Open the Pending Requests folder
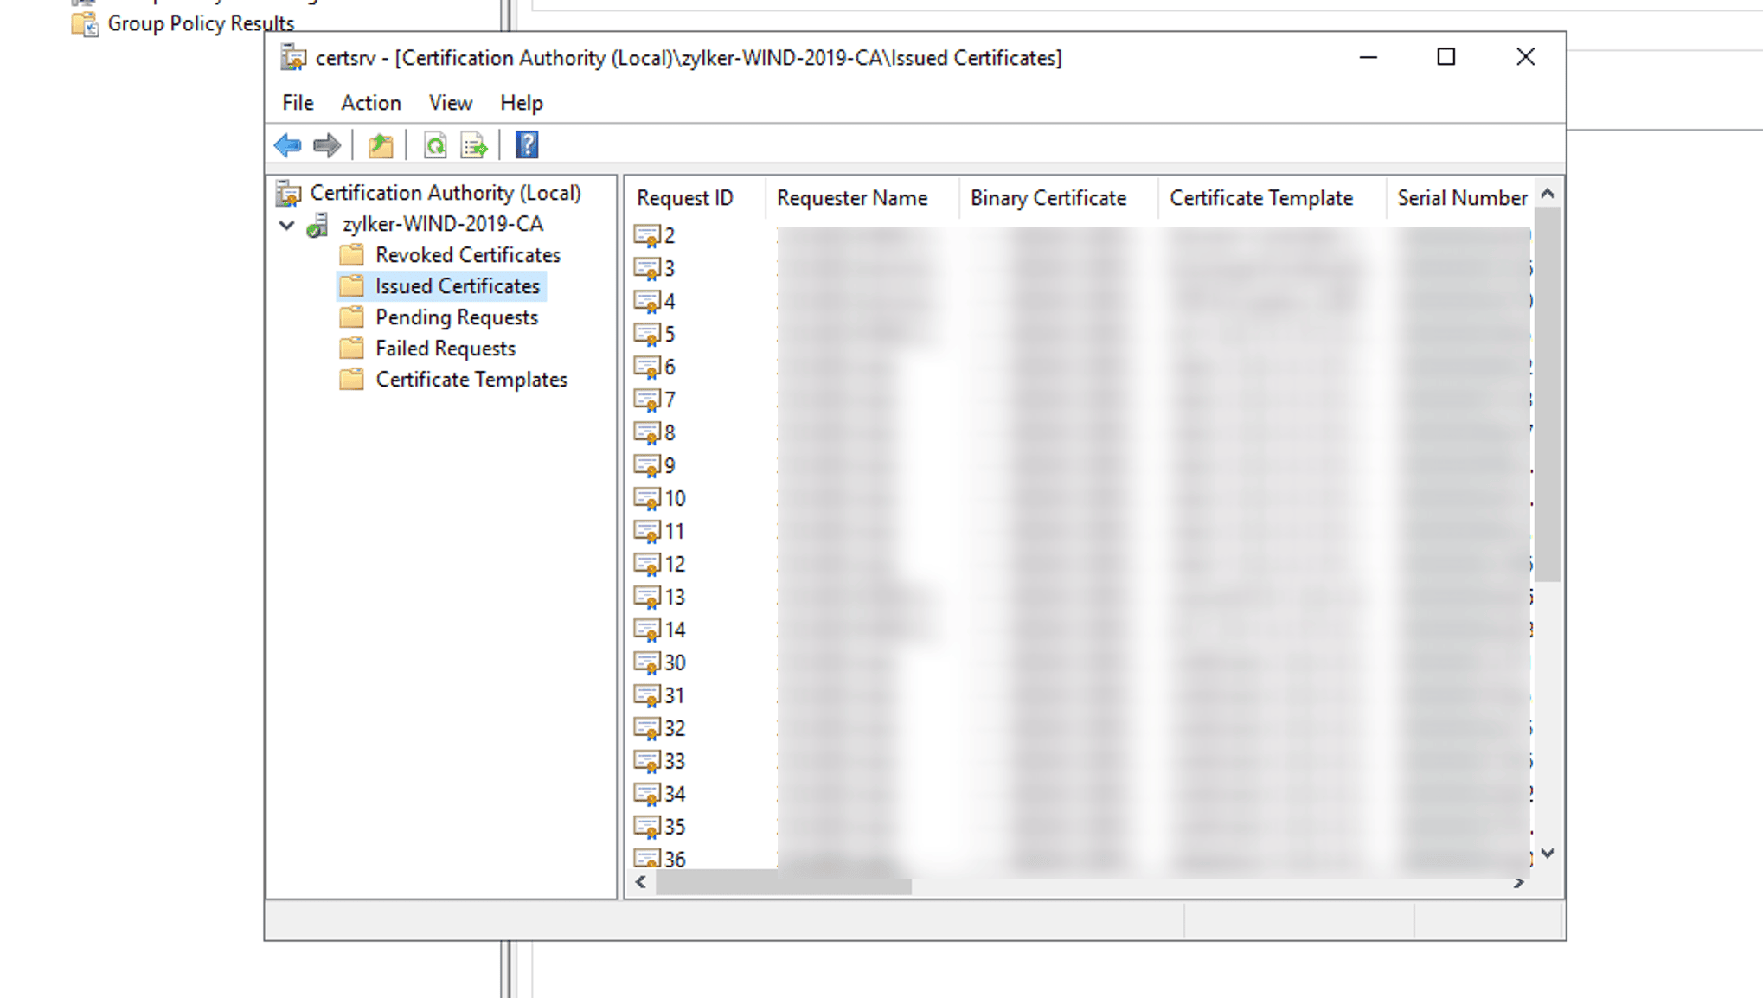Viewport: 1763px width, 998px height. (456, 317)
